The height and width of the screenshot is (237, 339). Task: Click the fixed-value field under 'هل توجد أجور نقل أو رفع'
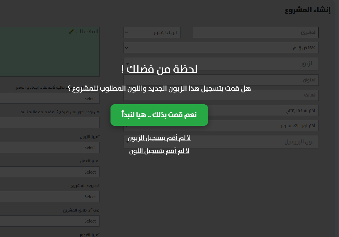pos(49,123)
